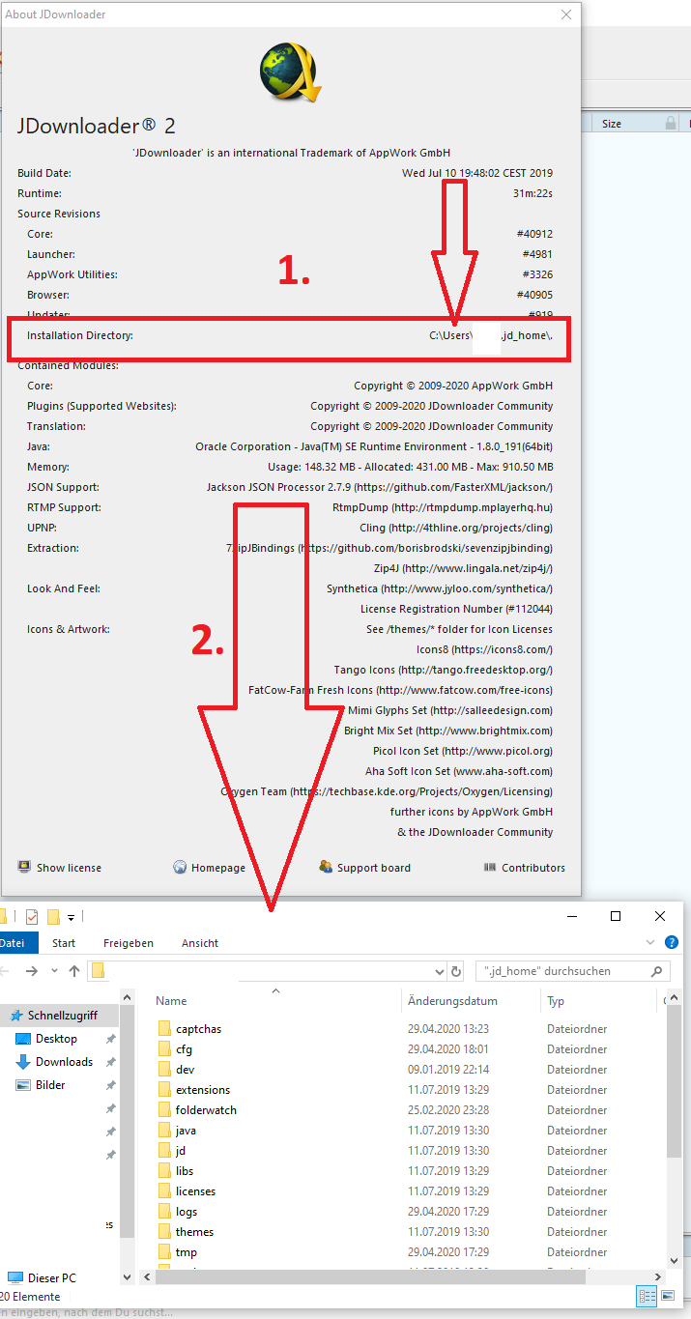The height and width of the screenshot is (1319, 691).
Task: Open the Homepage link
Action: (x=218, y=868)
